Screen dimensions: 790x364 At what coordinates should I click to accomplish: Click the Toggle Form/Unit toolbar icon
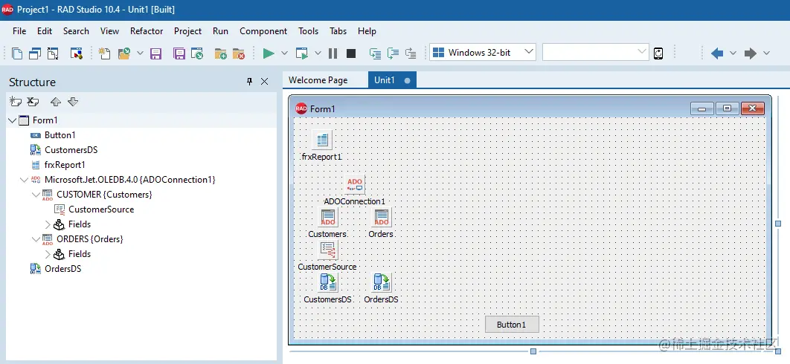click(53, 53)
